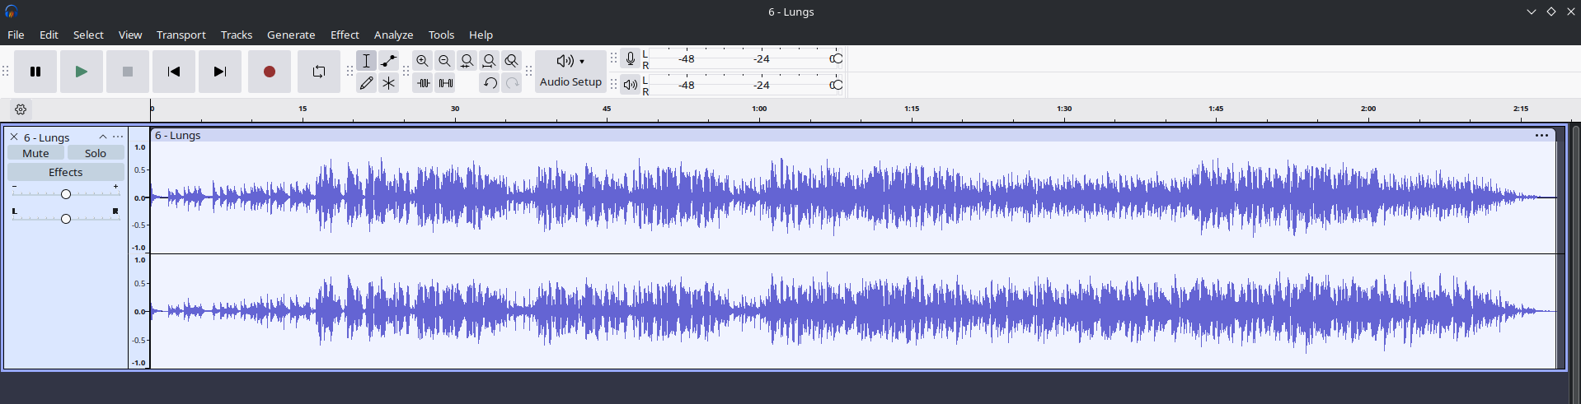Adjust the recording level meter slider
Viewport: 1581px width, 404px height.
coord(836,59)
